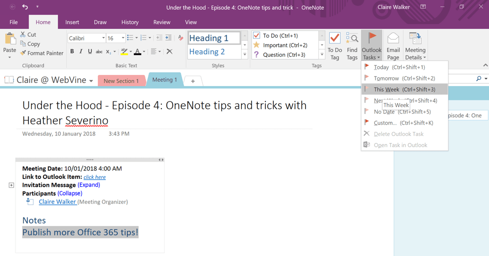The height and width of the screenshot is (256, 489).
Task: Open the font color dropdown arrow
Action: coord(144,51)
